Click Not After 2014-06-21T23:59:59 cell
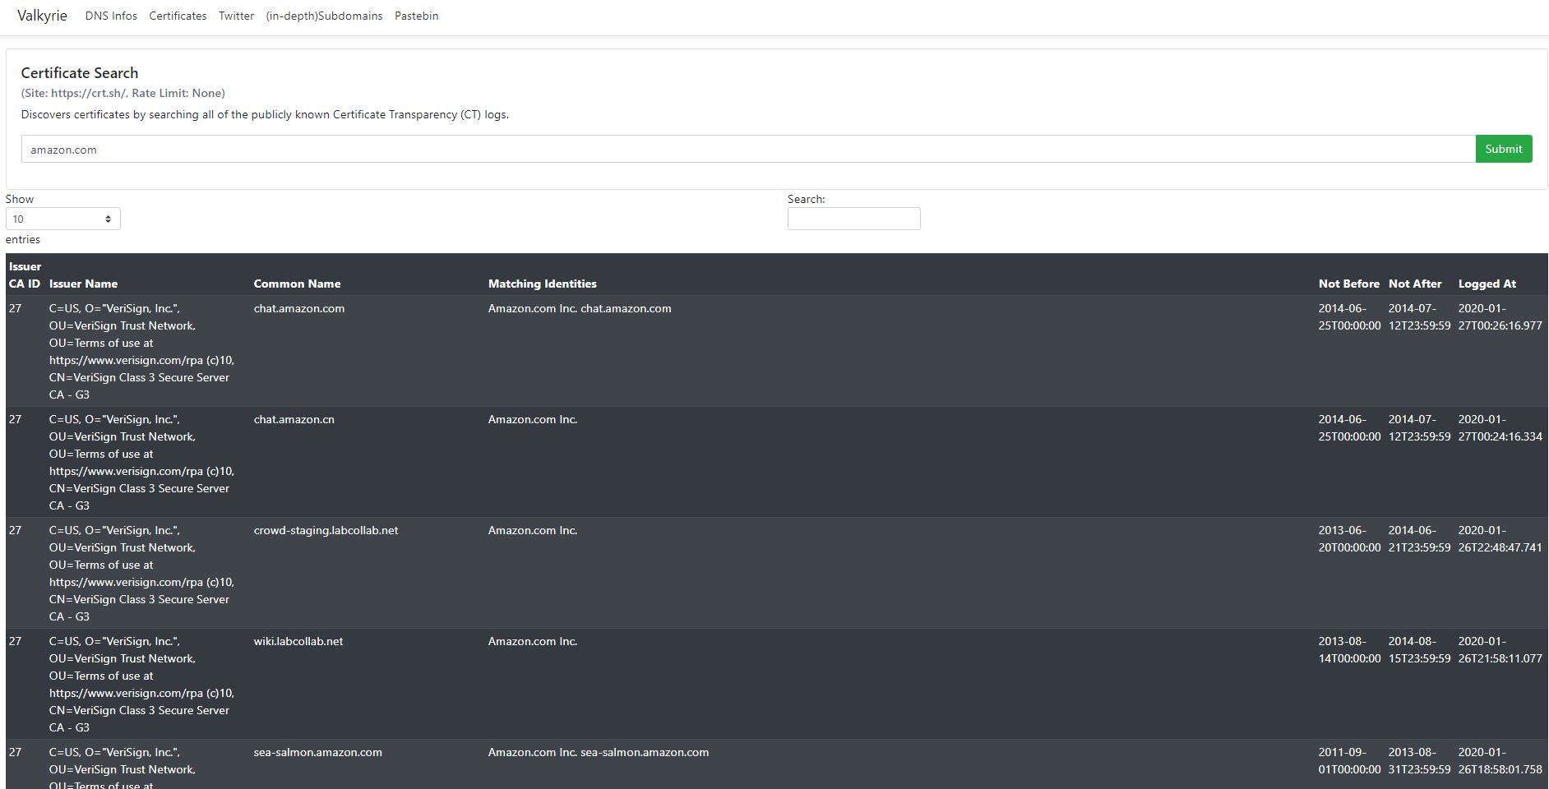Image resolution: width=1549 pixels, height=789 pixels. tap(1420, 539)
